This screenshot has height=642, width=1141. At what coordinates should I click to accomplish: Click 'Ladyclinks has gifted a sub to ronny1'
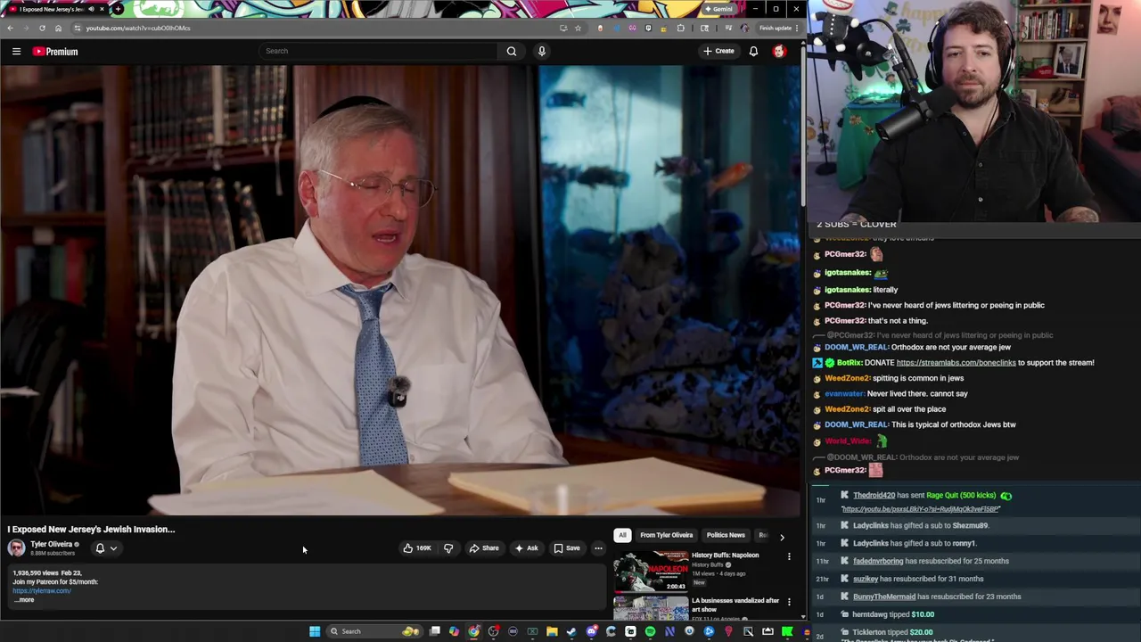914,543
